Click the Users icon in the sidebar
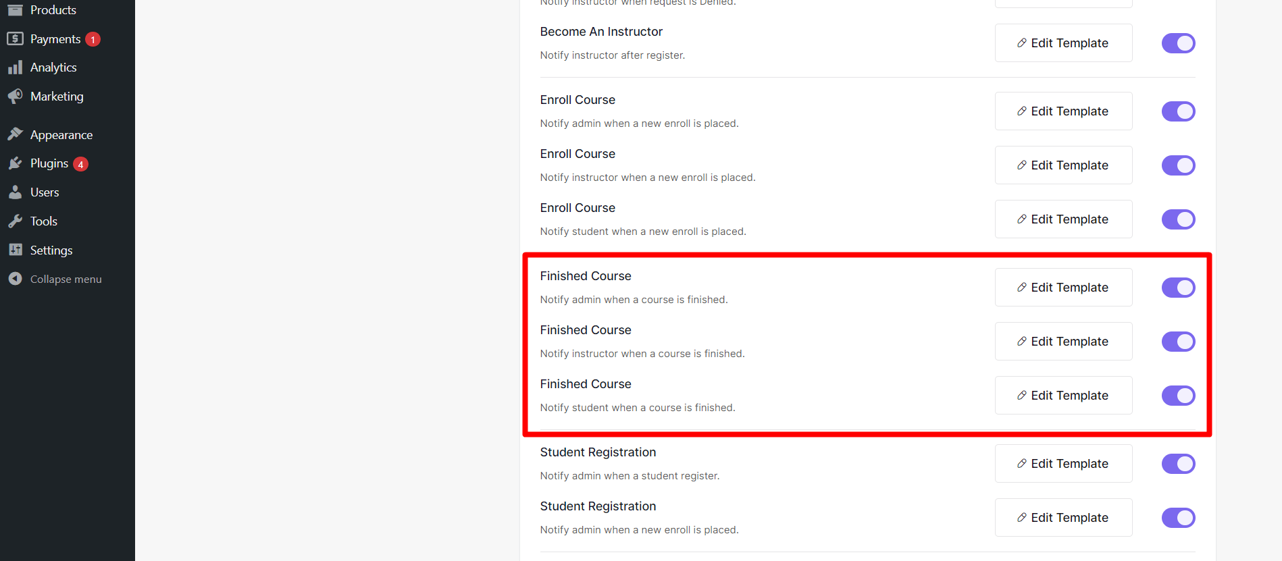The width and height of the screenshot is (1282, 561). [15, 192]
